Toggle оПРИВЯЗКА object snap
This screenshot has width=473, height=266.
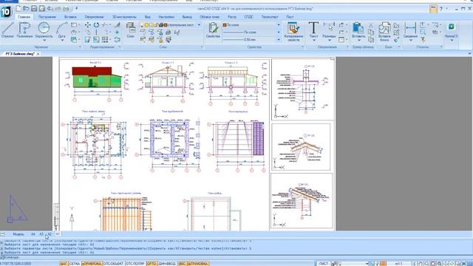92,264
